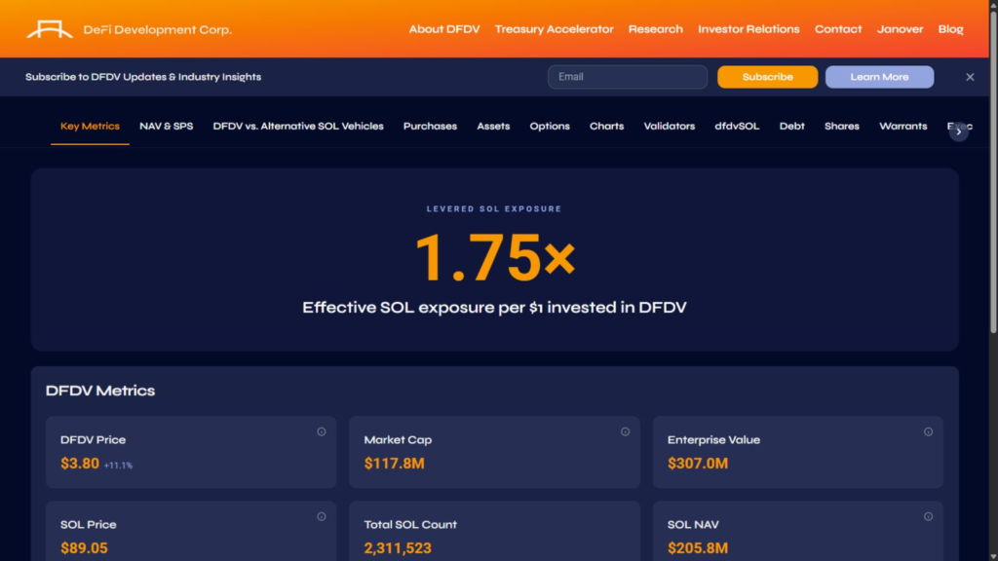
Task: Open About DFDV menu
Action: point(444,29)
